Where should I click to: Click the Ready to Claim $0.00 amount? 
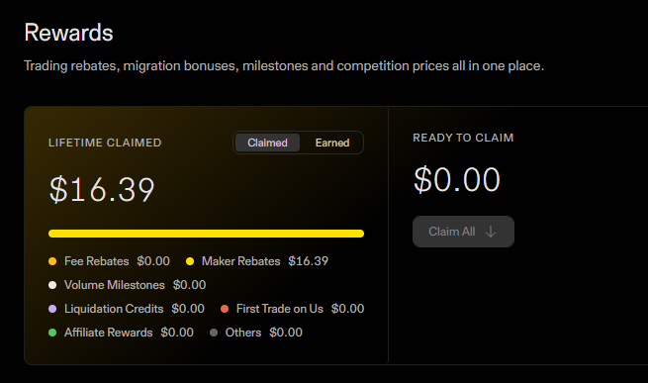click(457, 179)
